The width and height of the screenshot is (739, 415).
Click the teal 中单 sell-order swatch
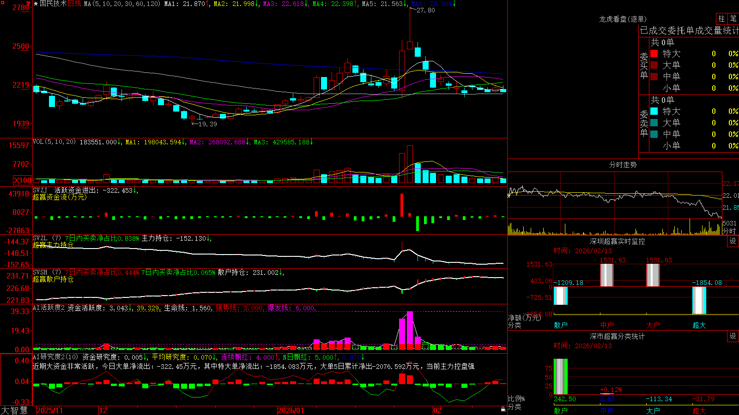pyautogui.click(x=654, y=134)
